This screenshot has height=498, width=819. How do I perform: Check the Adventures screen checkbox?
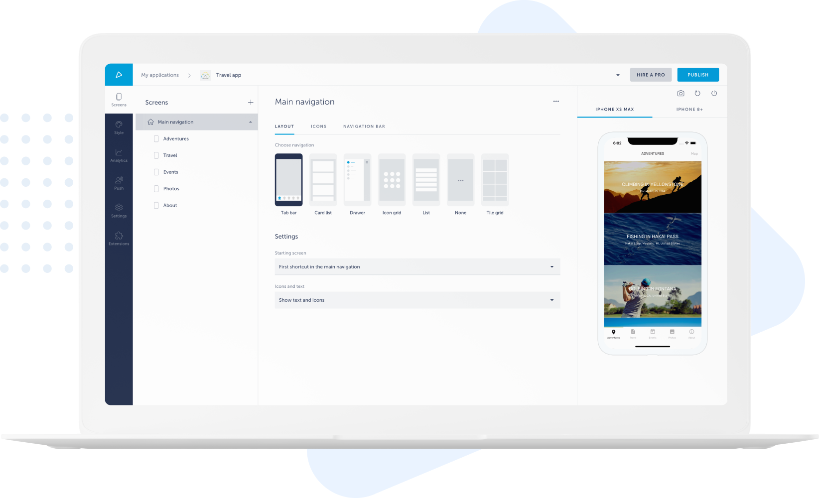[x=156, y=138]
